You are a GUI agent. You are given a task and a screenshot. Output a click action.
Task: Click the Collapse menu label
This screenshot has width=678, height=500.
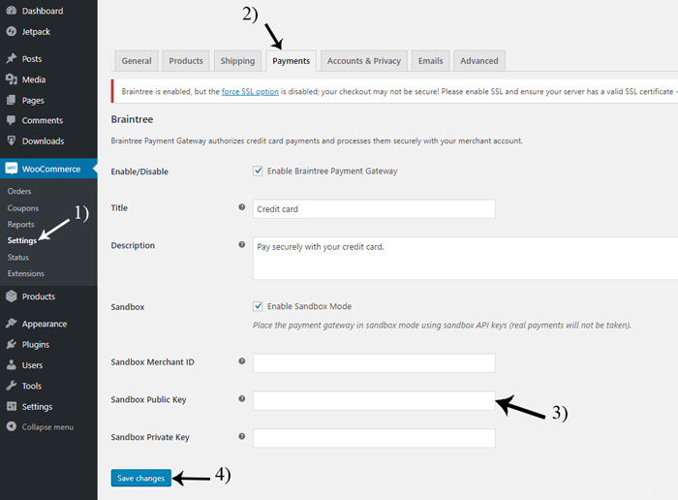click(x=47, y=427)
